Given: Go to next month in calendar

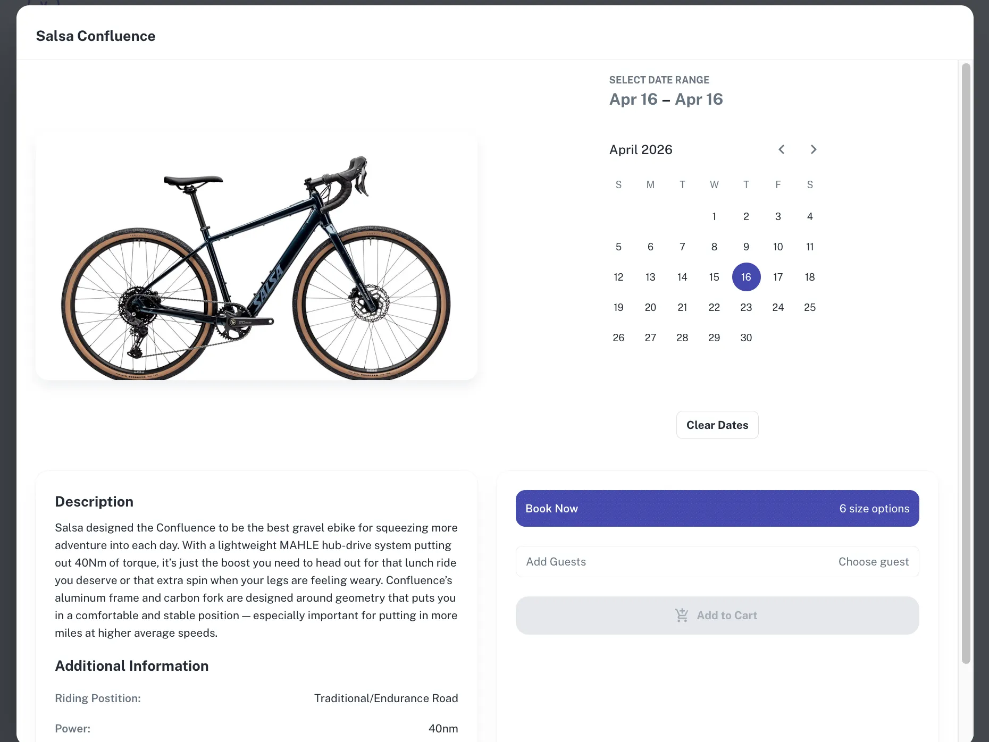Looking at the screenshot, I should click(x=813, y=149).
